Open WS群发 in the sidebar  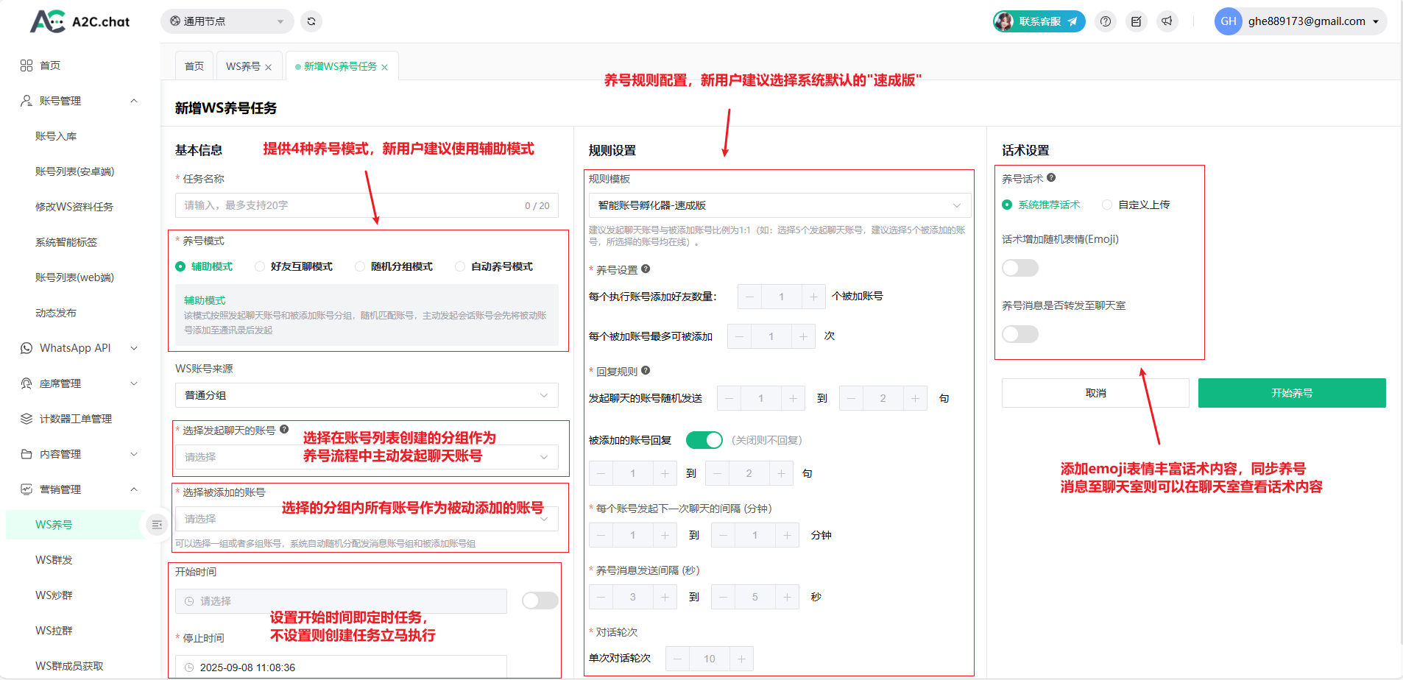54,560
